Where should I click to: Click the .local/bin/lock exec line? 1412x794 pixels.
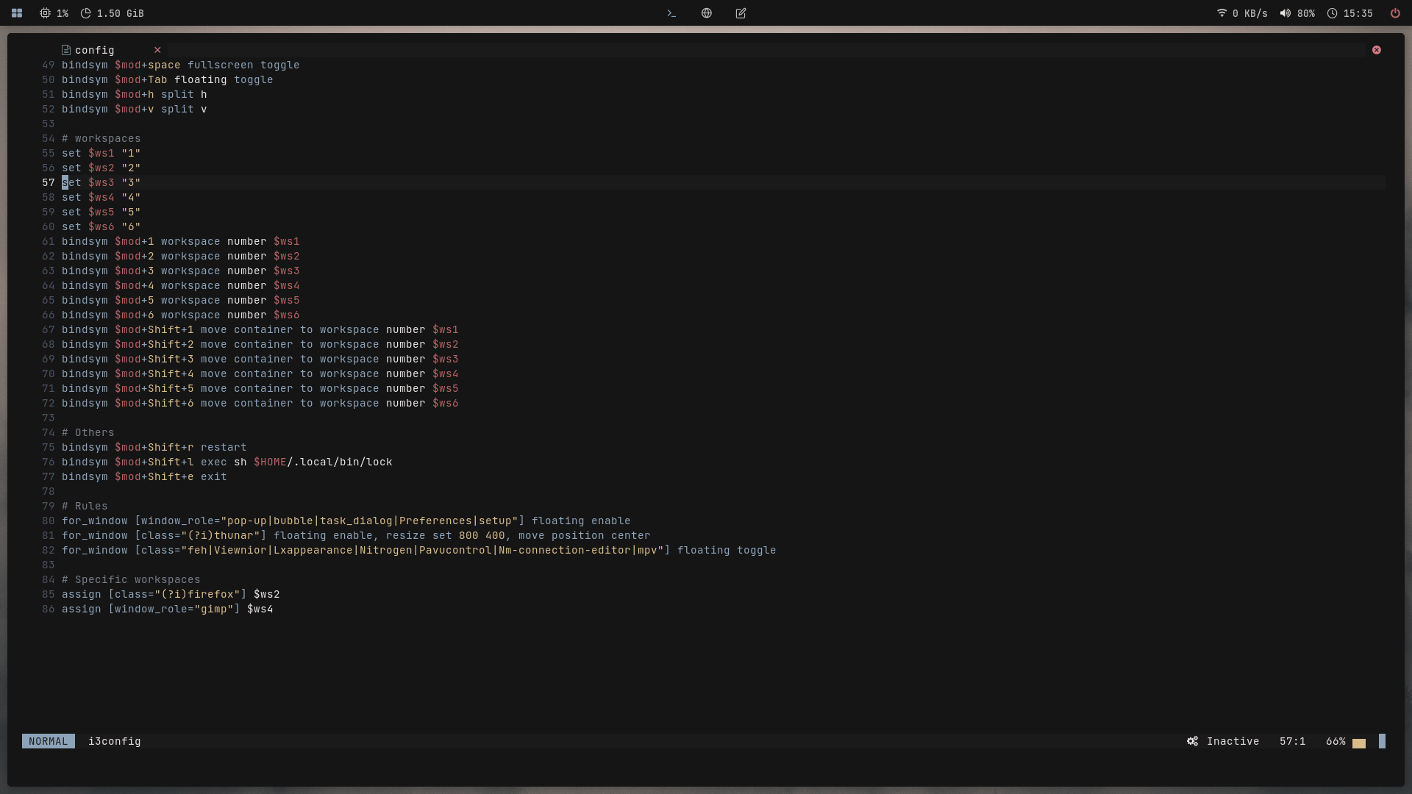(x=227, y=462)
